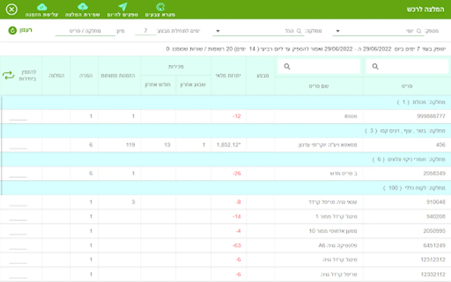Click the search icon above the item name column
Image resolution: width=451 pixels, height=282 pixels.
[287, 66]
